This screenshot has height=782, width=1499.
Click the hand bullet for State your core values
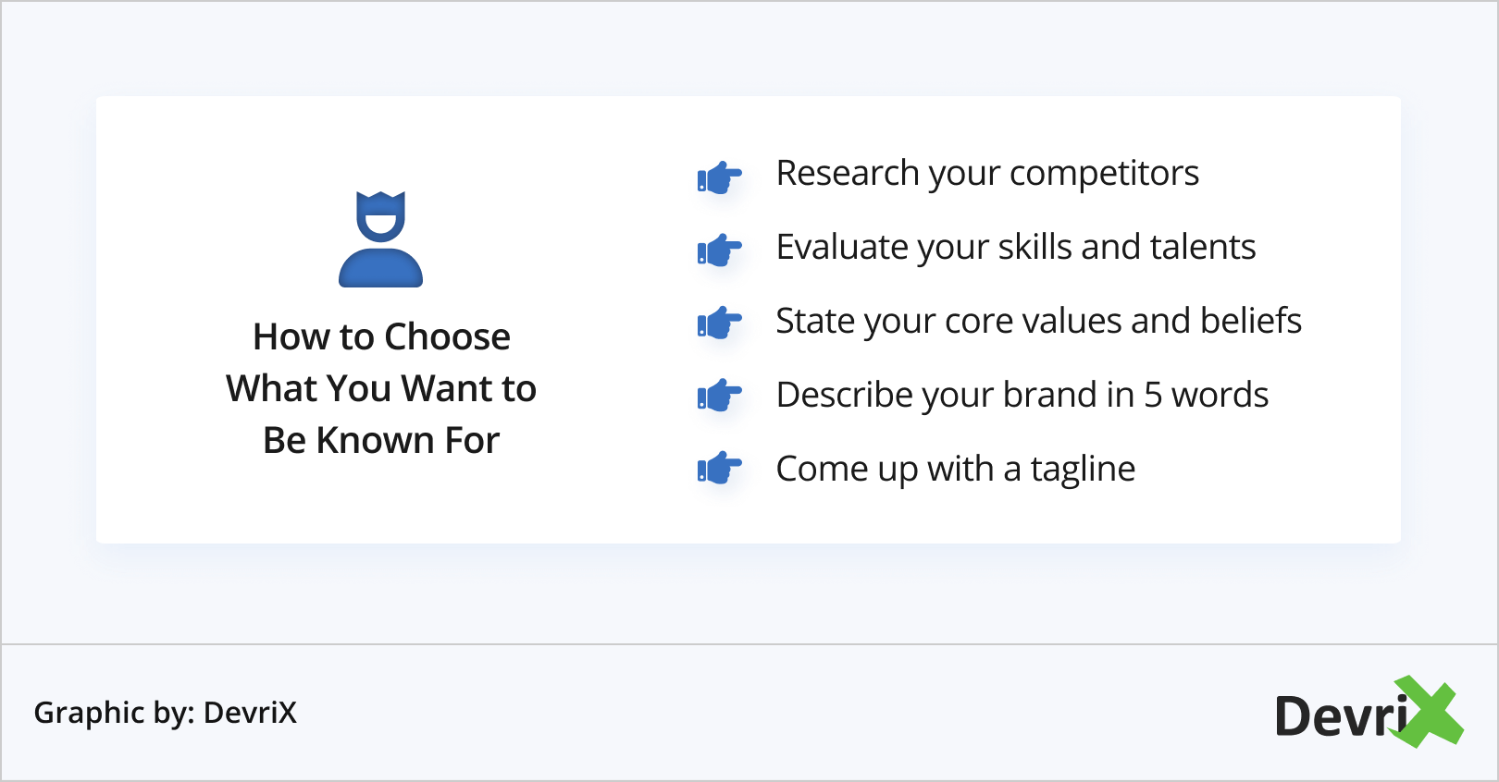tap(719, 324)
